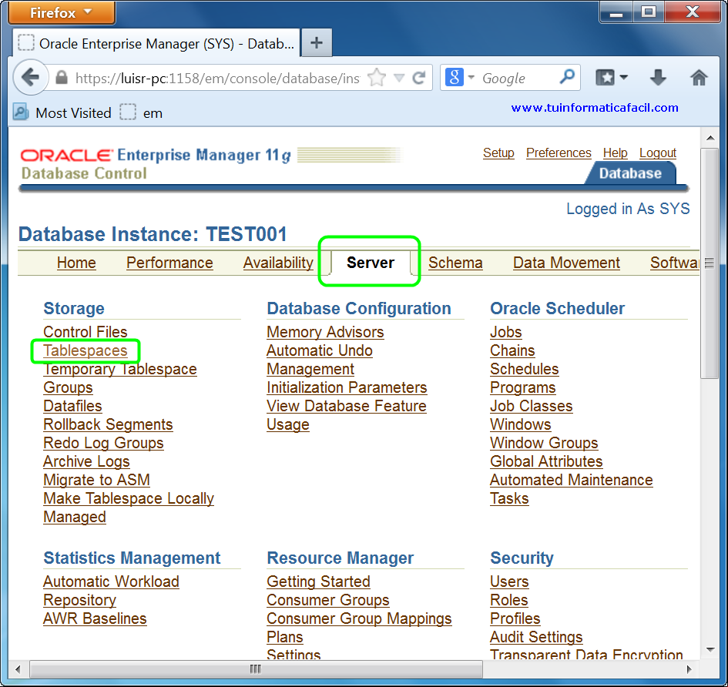Click the horizontal scrollbar right arrow
Viewport: 728px width, 687px height.
(x=689, y=669)
